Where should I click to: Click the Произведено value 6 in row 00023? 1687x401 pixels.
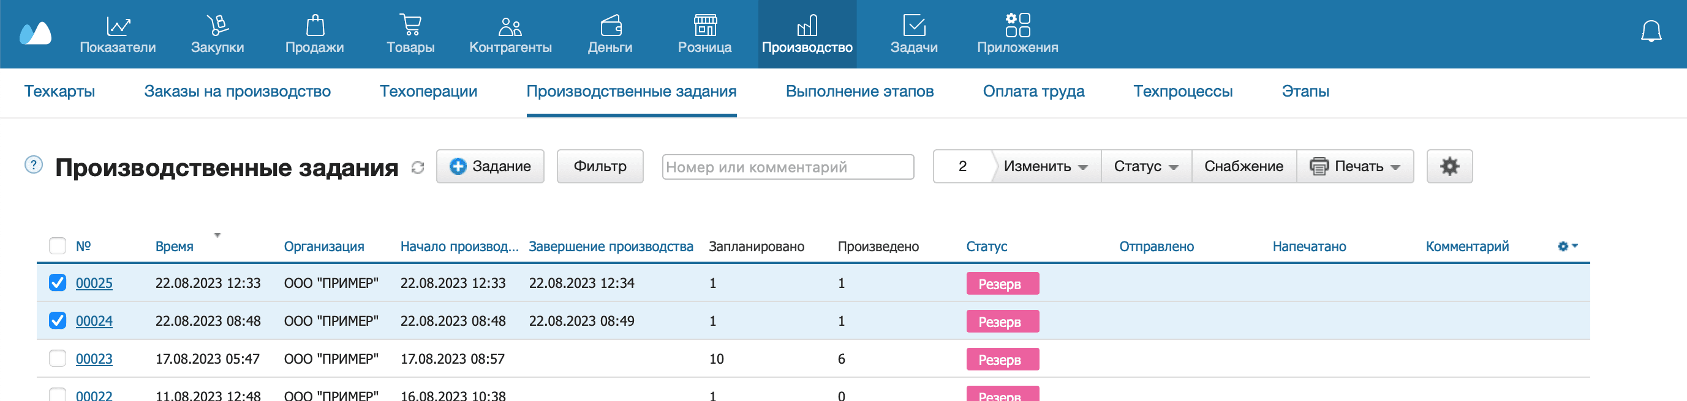click(x=842, y=359)
